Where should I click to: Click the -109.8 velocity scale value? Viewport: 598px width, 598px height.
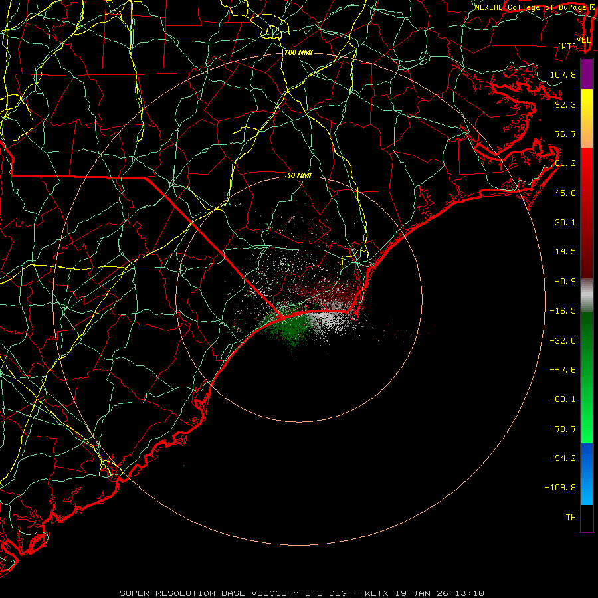click(560, 488)
